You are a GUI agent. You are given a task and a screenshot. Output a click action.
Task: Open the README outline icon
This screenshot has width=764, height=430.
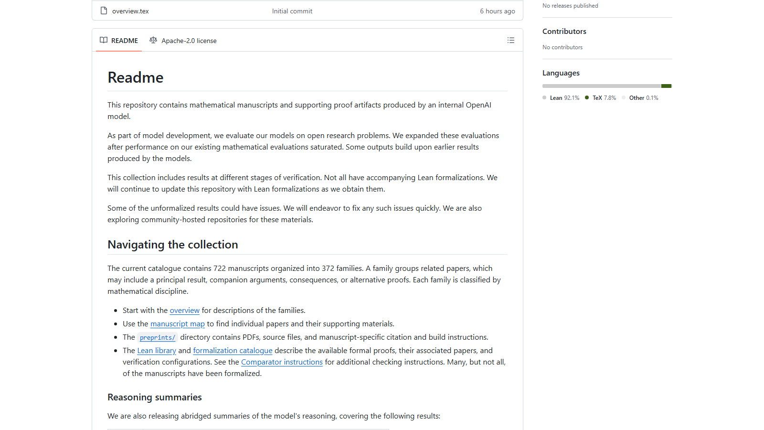(x=510, y=41)
